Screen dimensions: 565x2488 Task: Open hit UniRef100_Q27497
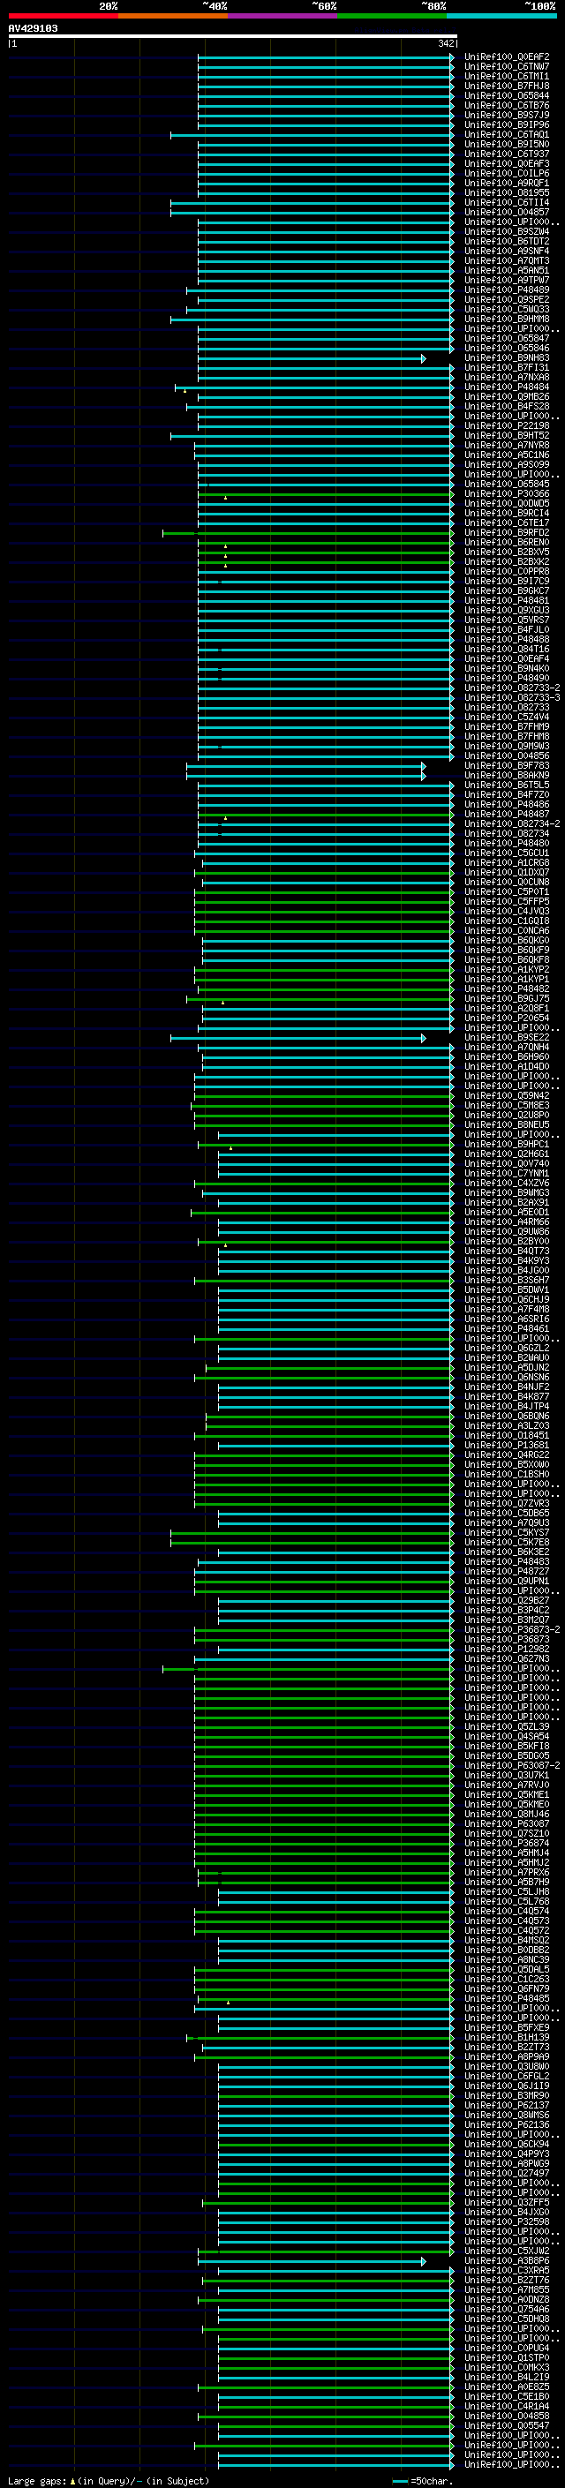coord(507,2175)
